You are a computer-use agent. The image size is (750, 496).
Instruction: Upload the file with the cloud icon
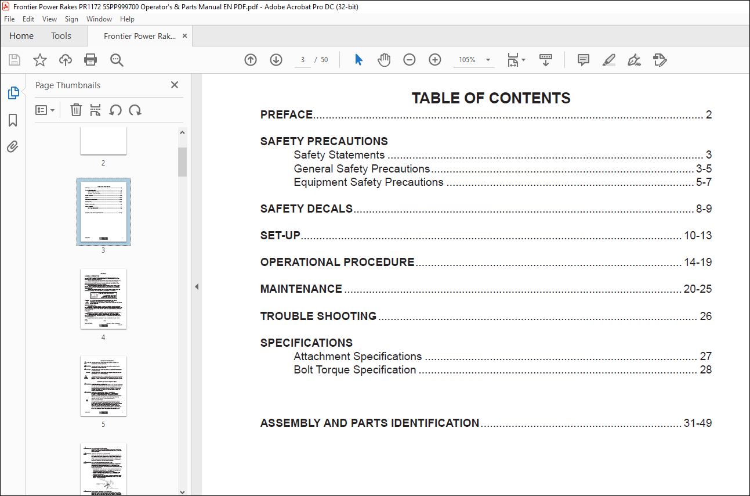[x=66, y=60]
